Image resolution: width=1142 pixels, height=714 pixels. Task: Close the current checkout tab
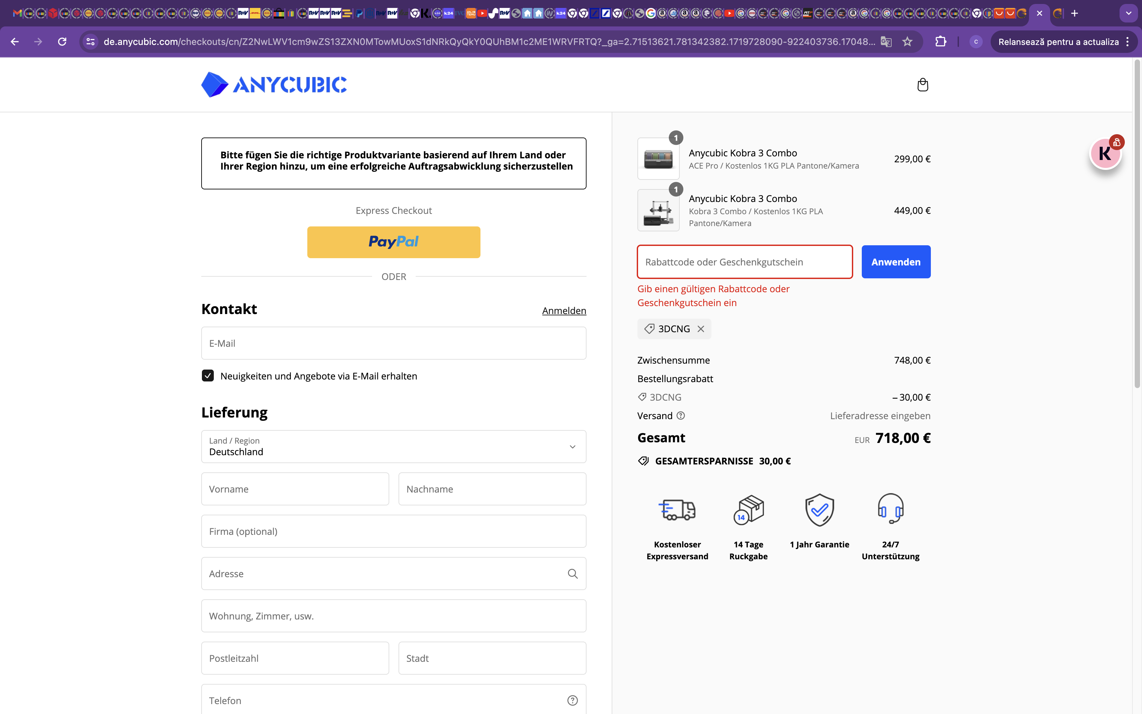(1040, 13)
